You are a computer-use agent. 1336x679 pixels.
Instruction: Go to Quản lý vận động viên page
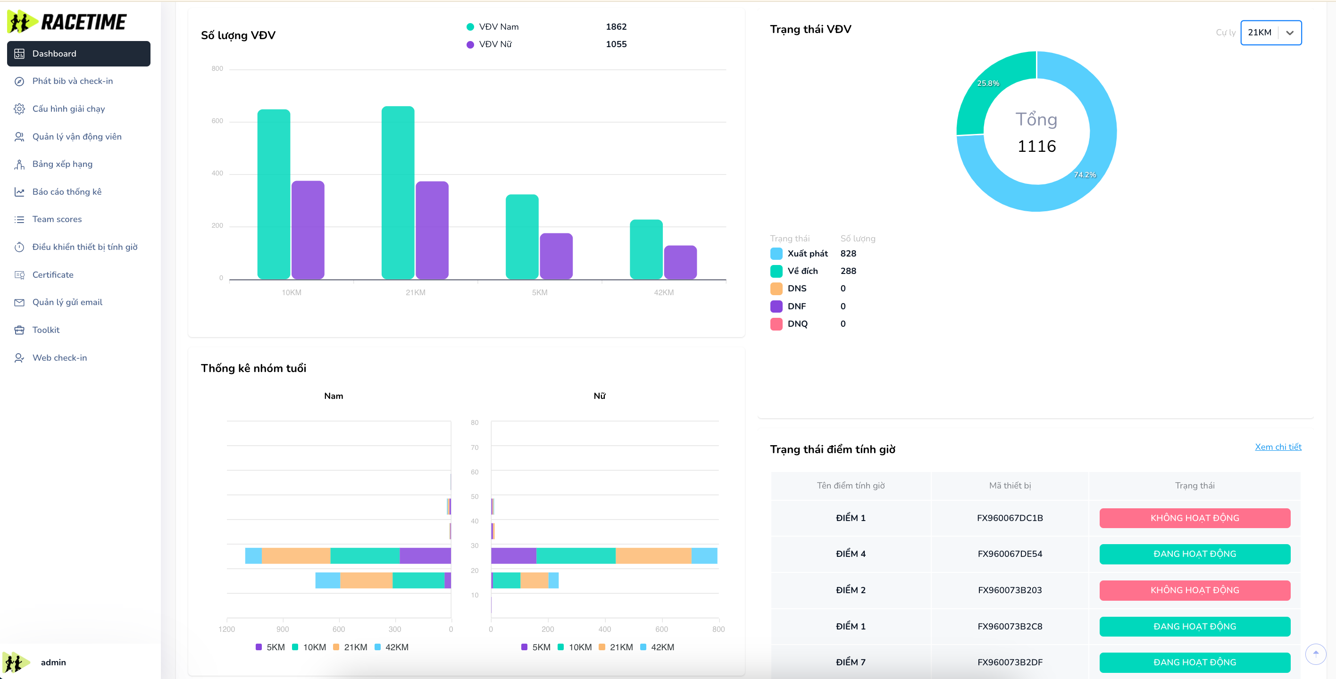pos(77,137)
